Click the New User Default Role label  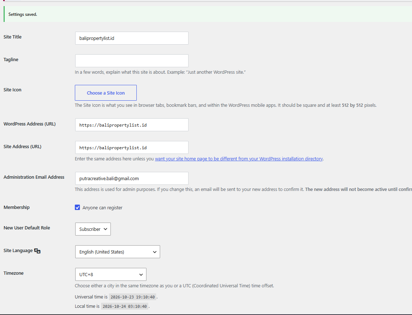[27, 228]
